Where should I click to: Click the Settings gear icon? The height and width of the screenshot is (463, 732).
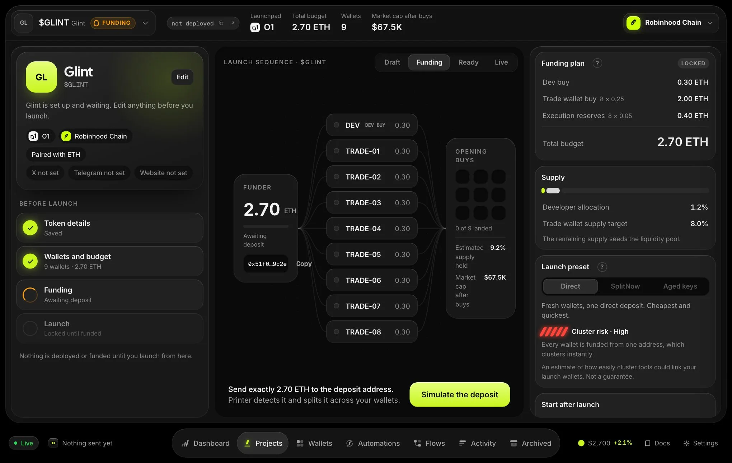point(686,443)
